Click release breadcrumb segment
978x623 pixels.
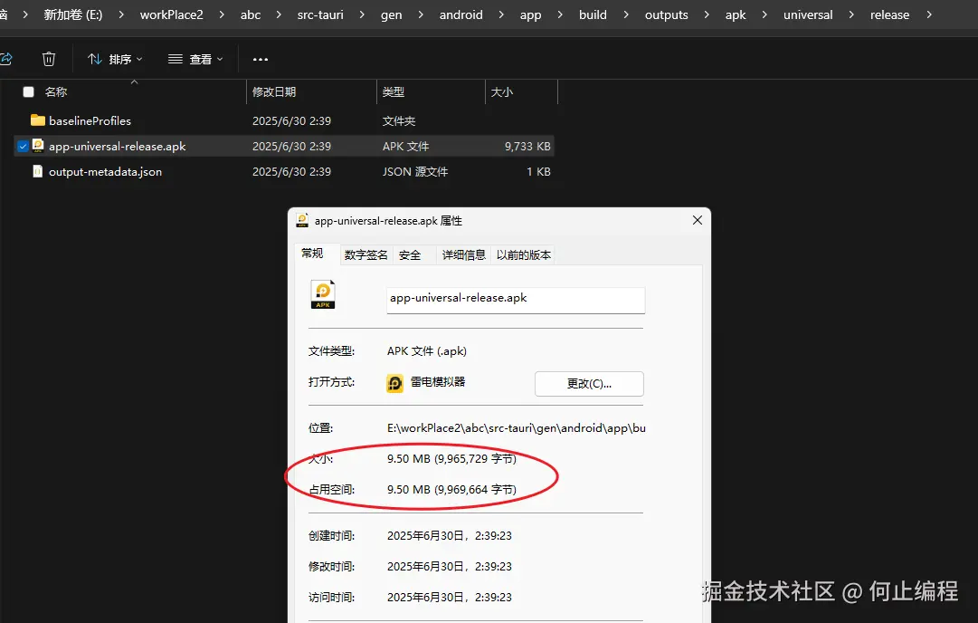pyautogui.click(x=889, y=14)
